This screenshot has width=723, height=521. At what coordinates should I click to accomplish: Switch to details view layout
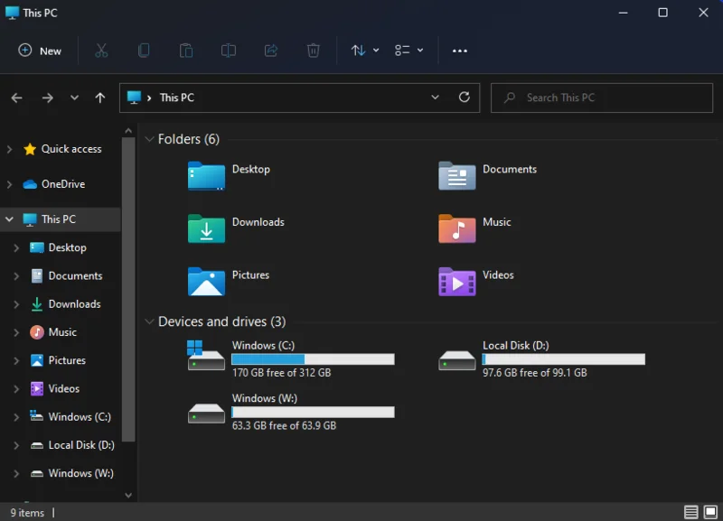[x=690, y=510]
